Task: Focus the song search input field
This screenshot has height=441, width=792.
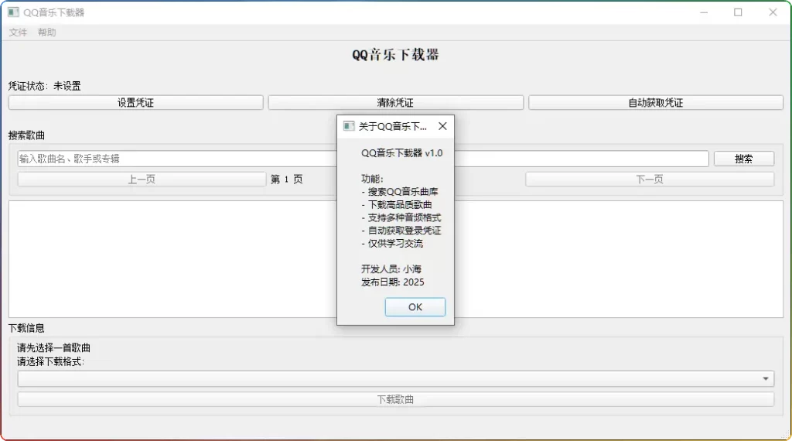Action: coord(363,159)
